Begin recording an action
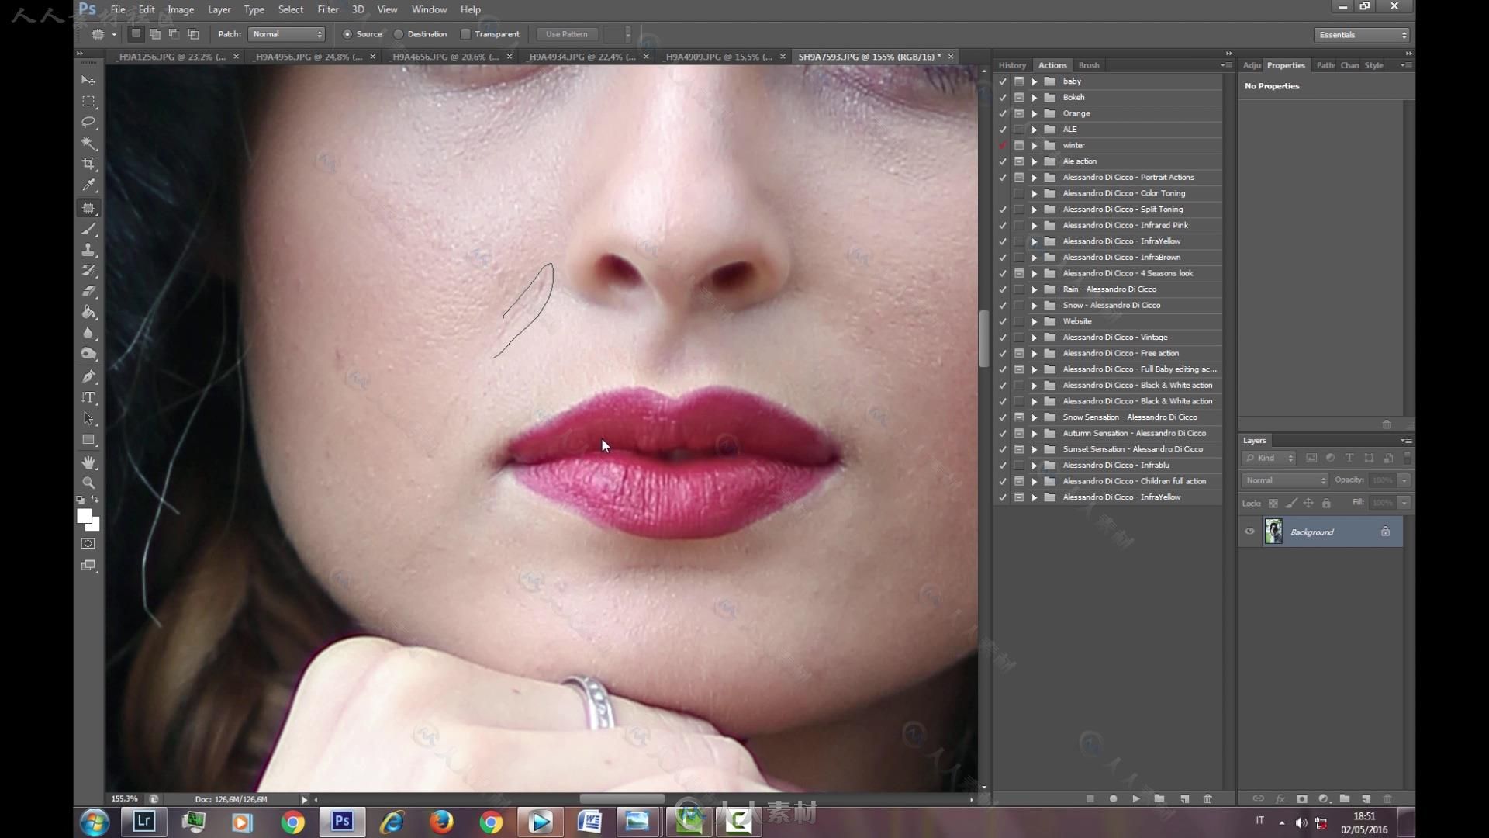The height and width of the screenshot is (838, 1489). [1113, 798]
